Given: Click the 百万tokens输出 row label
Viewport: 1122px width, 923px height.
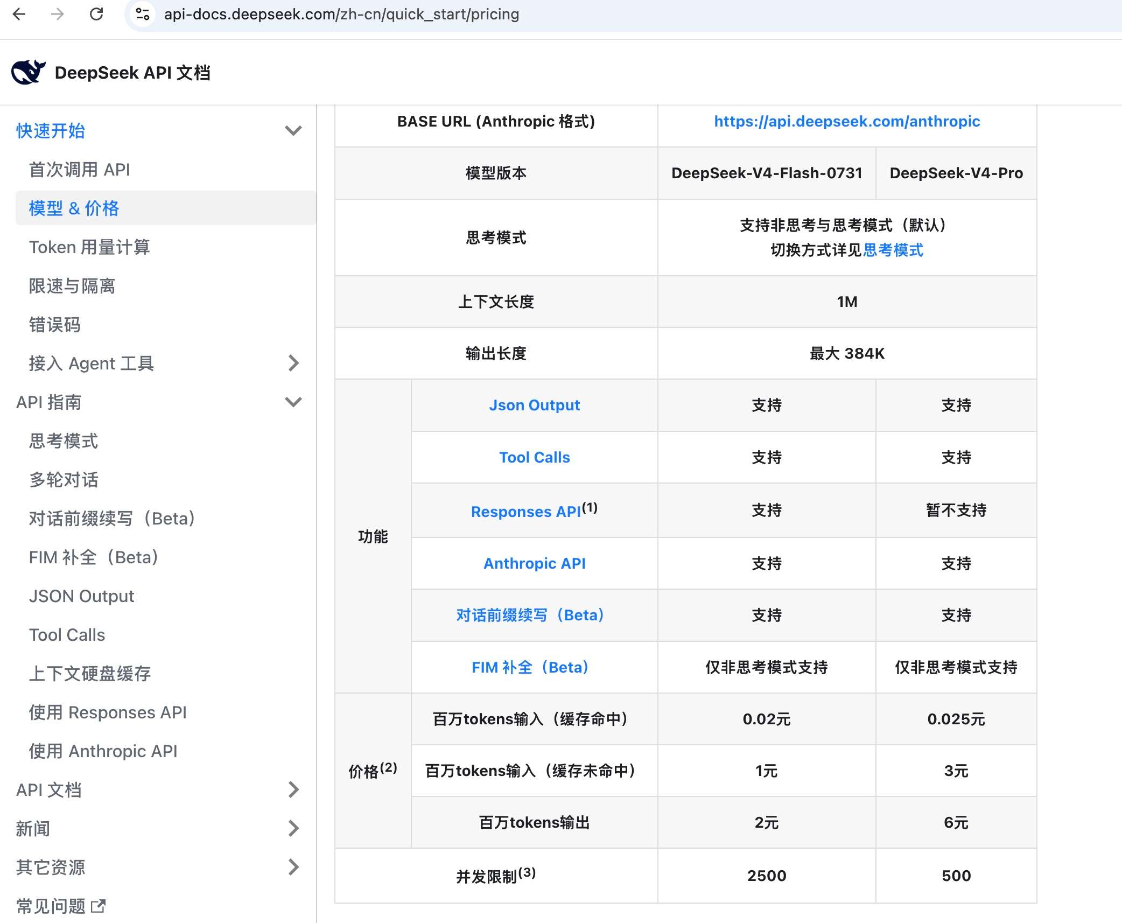Looking at the screenshot, I should click(535, 822).
